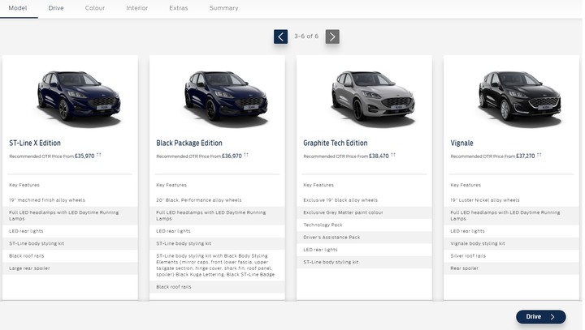This screenshot has width=585, height=330.
Task: Click the '3-6 of 6' page indicator
Action: (x=306, y=36)
